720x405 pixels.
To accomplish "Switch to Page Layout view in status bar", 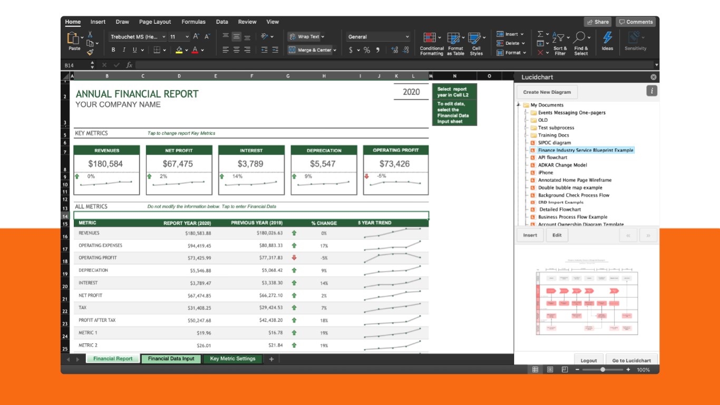I will [x=550, y=370].
